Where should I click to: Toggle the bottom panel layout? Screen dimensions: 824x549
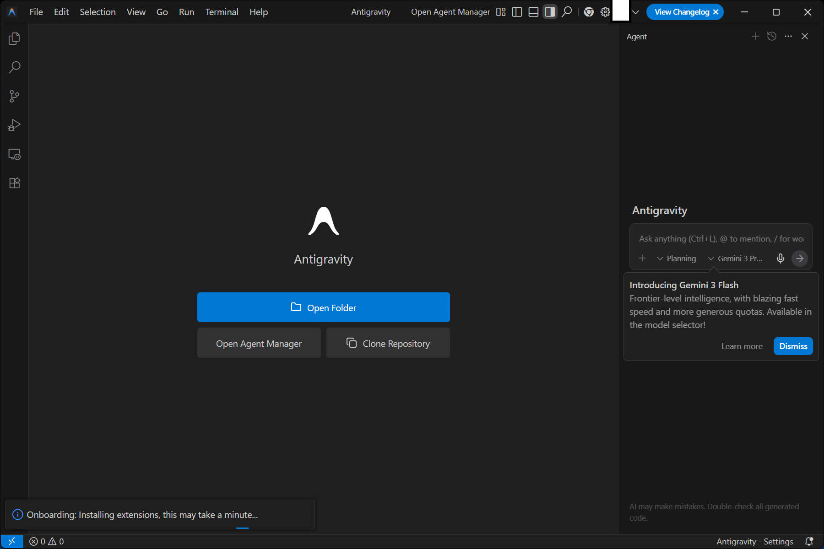[x=533, y=12]
